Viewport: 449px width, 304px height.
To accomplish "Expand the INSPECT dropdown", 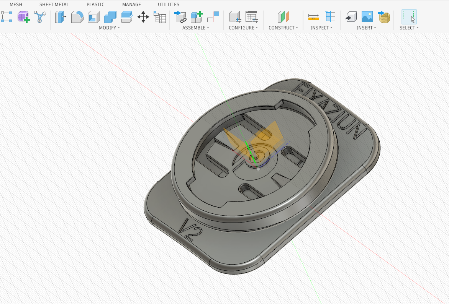I will [321, 28].
